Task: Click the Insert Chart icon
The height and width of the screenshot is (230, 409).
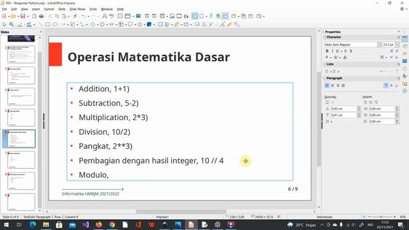Action: coord(186,16)
